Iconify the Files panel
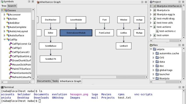This screenshot has height=104, width=186. (180, 45)
